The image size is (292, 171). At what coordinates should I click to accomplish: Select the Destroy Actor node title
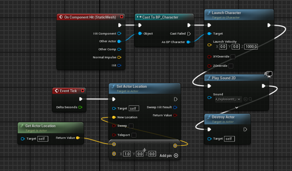coord(223,117)
